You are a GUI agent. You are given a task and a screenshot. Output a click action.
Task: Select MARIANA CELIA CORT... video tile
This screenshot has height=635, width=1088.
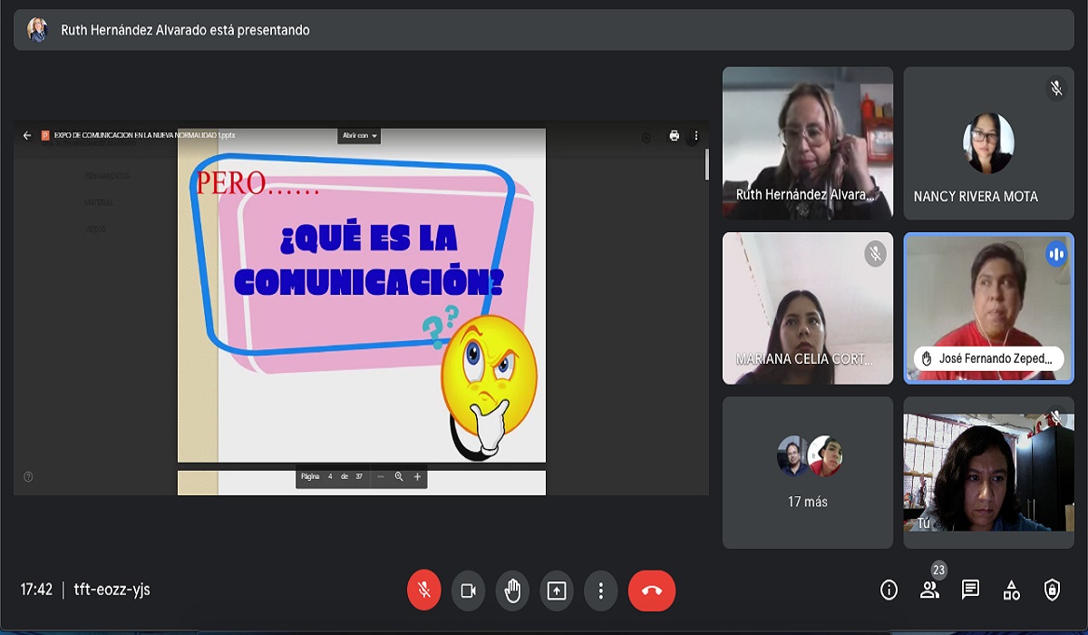point(808,308)
